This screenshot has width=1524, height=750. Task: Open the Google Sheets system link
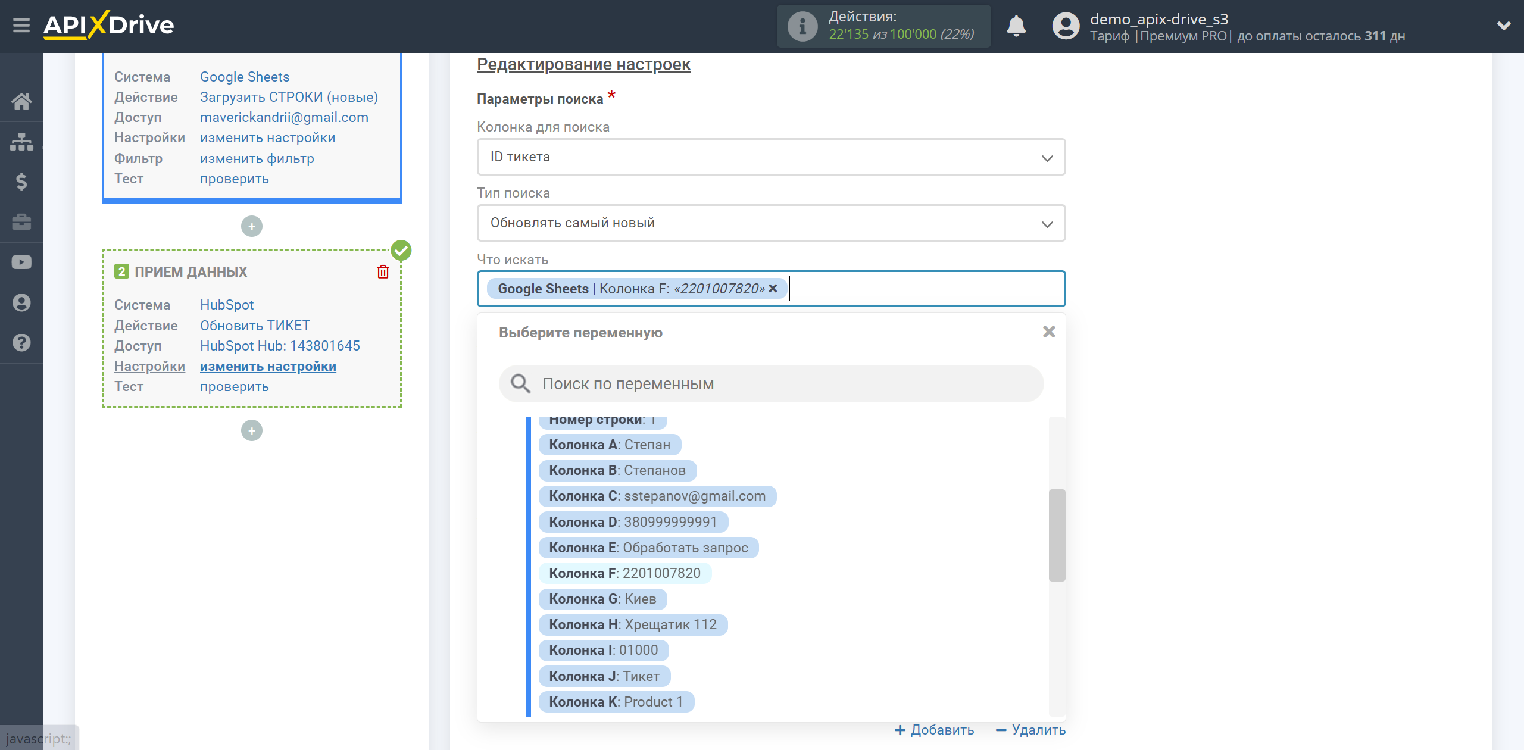245,77
